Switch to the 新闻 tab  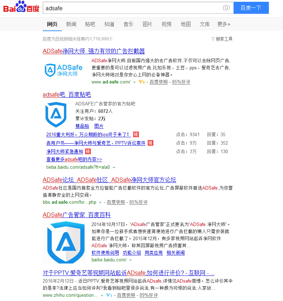pos(71,24)
